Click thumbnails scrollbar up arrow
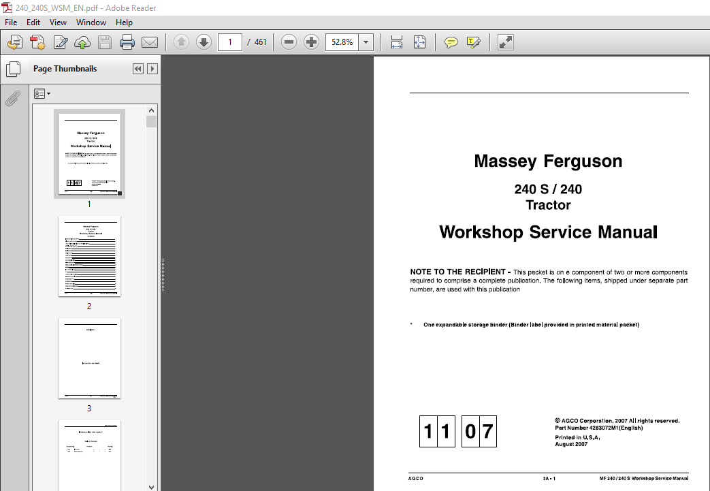Screen dimensions: 710x491 pos(151,110)
